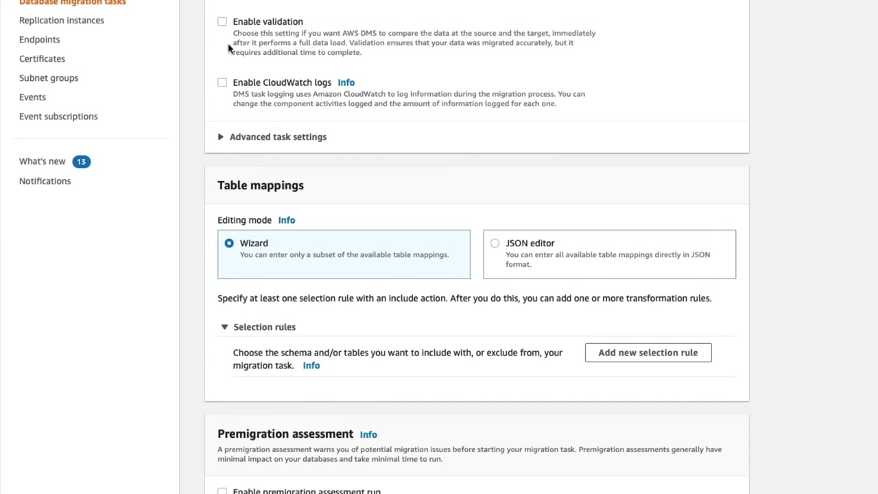
Task: Select the JSON editor radio option
Action: point(495,243)
